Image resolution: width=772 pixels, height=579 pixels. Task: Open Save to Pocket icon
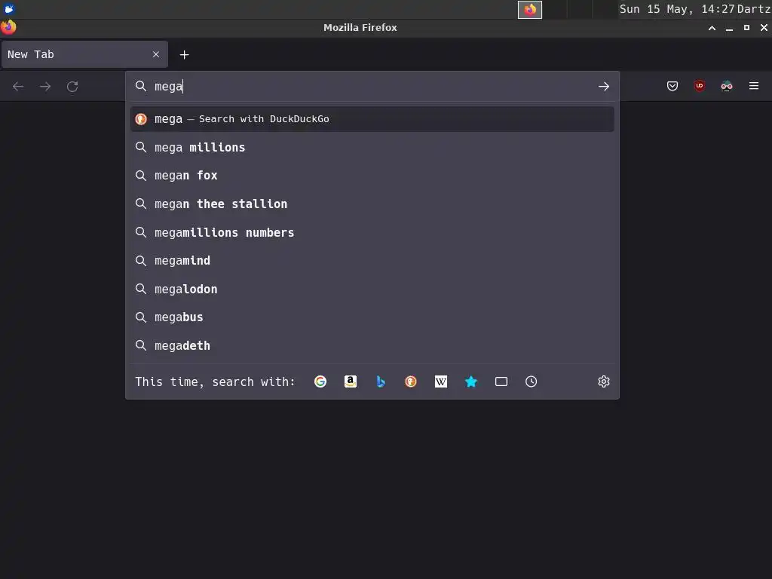[x=672, y=86]
